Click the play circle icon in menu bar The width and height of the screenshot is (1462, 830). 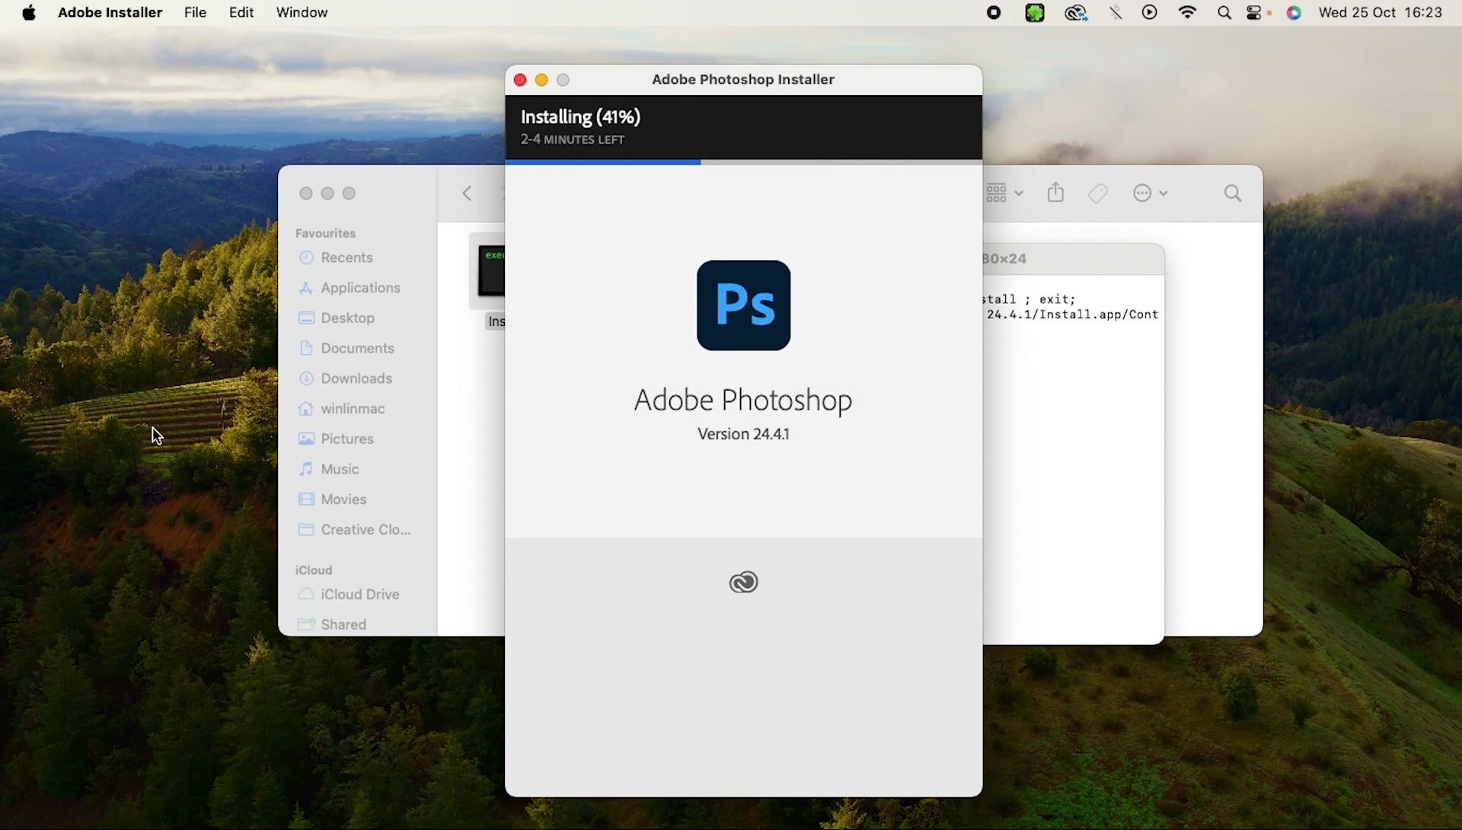click(x=1150, y=12)
